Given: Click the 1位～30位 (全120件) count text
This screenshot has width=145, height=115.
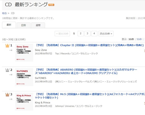Looking at the screenshot, I should click(x=14, y=39).
